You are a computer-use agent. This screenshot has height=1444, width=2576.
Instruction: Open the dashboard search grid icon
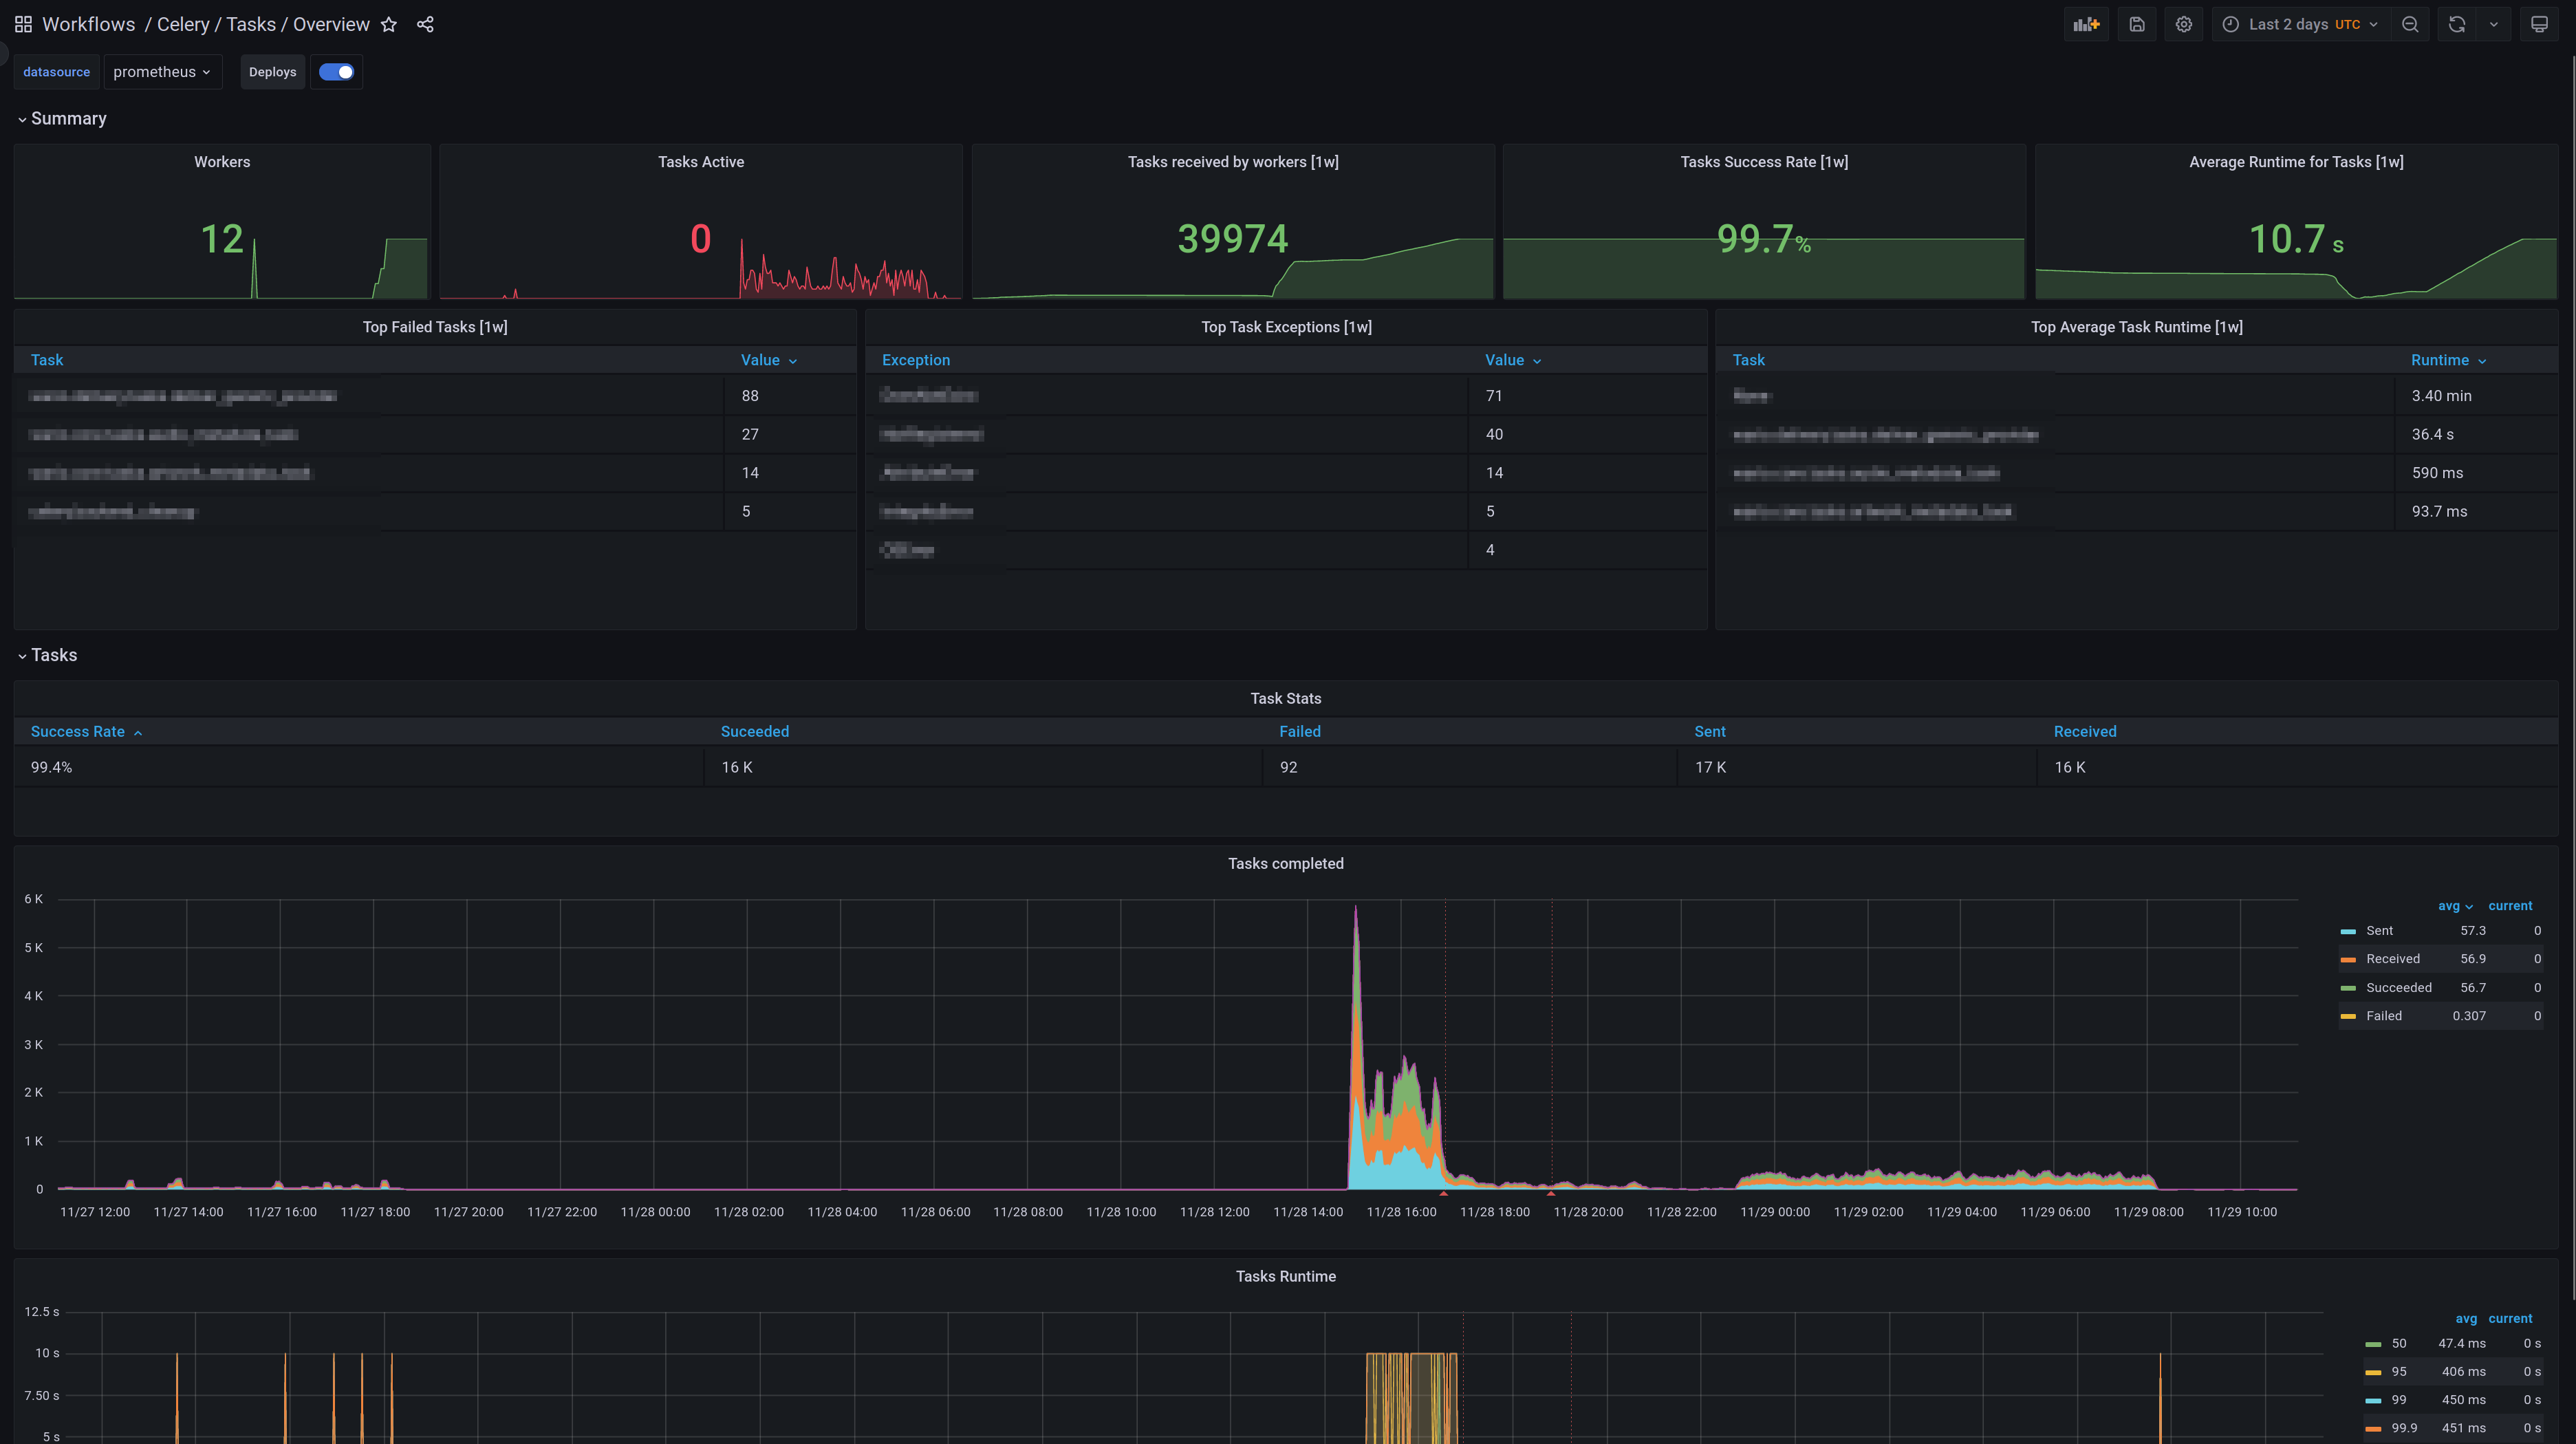click(x=23, y=24)
